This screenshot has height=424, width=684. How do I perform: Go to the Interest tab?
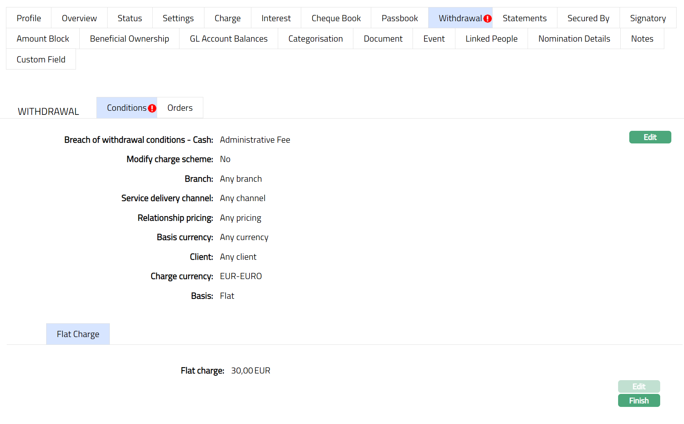[276, 18]
